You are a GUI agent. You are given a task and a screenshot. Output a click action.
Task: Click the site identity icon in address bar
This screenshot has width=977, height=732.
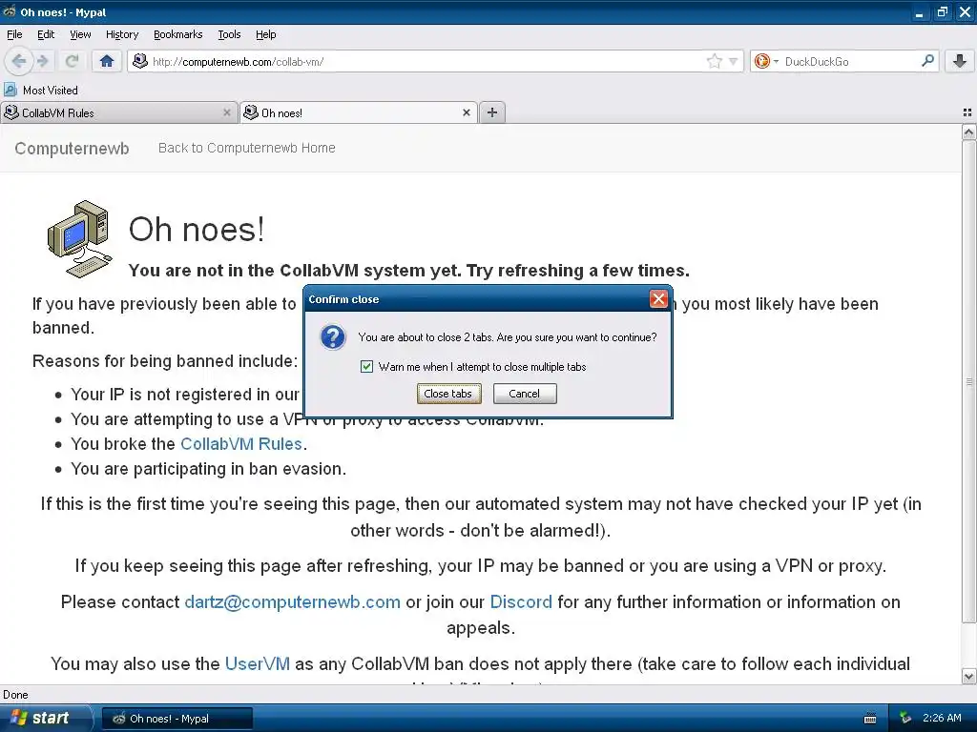point(140,61)
